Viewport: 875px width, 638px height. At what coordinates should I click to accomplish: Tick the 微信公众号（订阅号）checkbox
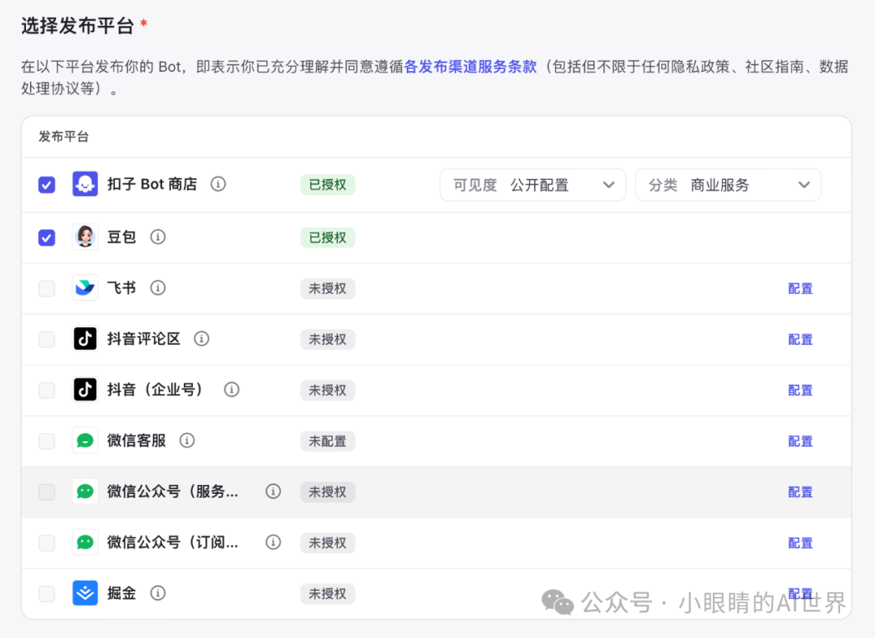tap(47, 542)
